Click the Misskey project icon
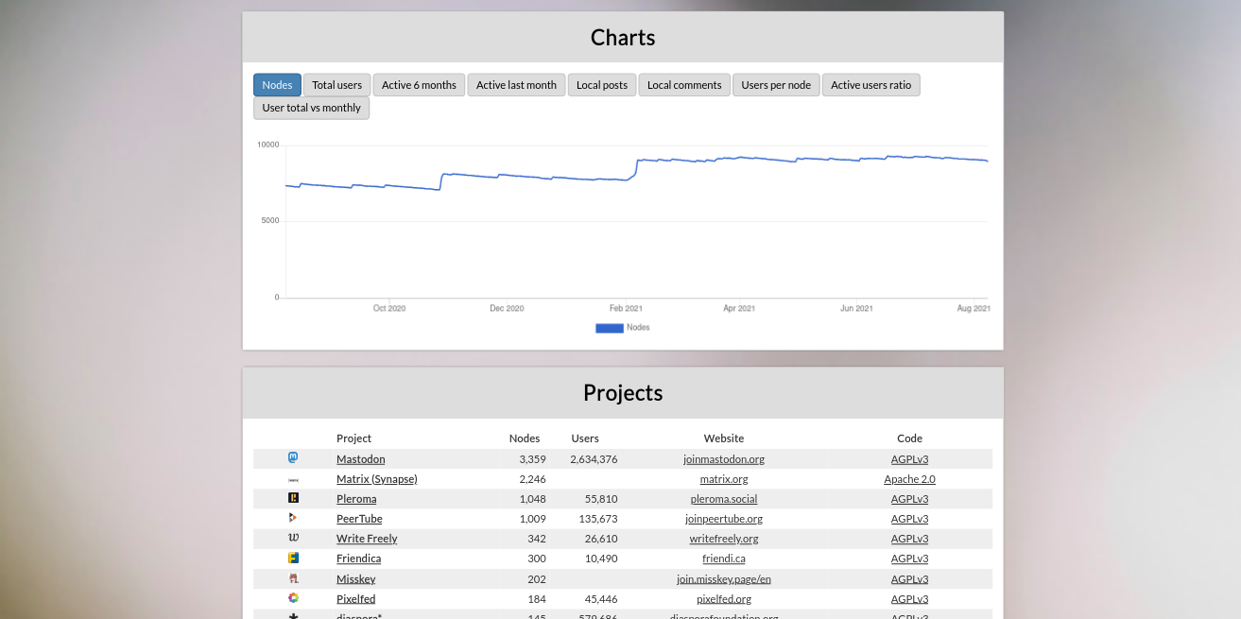This screenshot has width=1241, height=619. 293,578
